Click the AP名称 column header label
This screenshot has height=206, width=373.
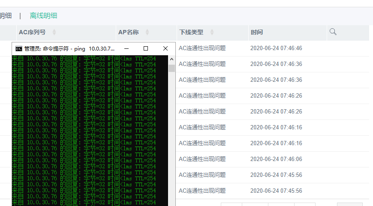point(129,32)
